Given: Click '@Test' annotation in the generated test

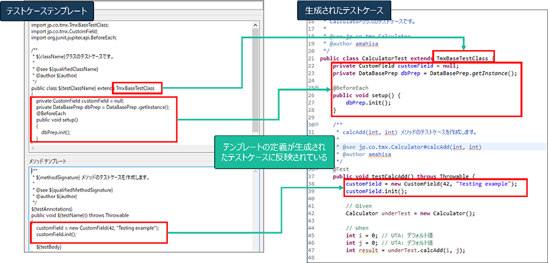Looking at the screenshot, I should pyautogui.click(x=341, y=169).
